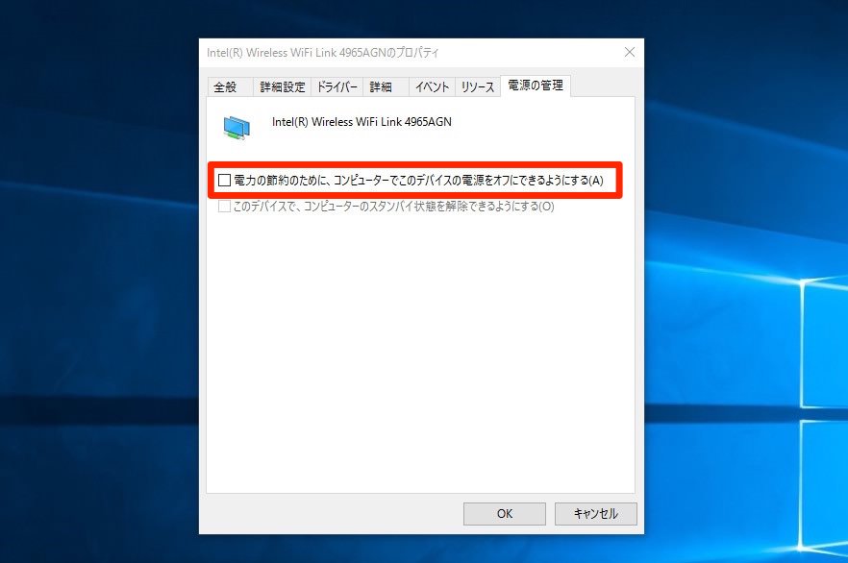This screenshot has width=848, height=563.
Task: Switch to the 全般 tab
Action: coord(230,87)
